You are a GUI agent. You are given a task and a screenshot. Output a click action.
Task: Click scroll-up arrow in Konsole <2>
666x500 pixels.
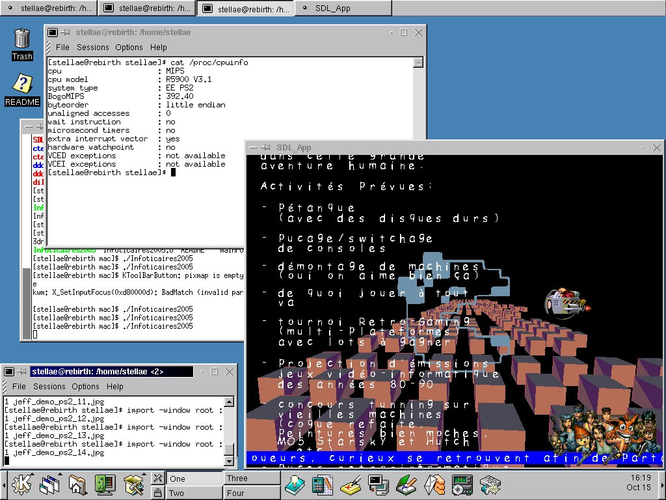[x=229, y=402]
